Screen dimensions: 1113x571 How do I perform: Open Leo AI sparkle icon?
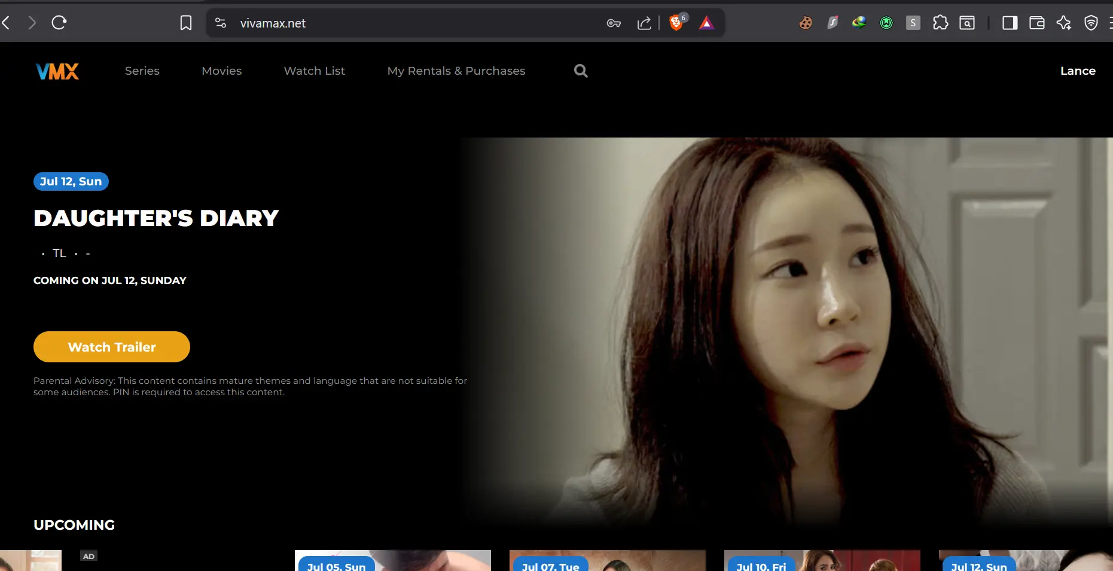tap(1064, 23)
